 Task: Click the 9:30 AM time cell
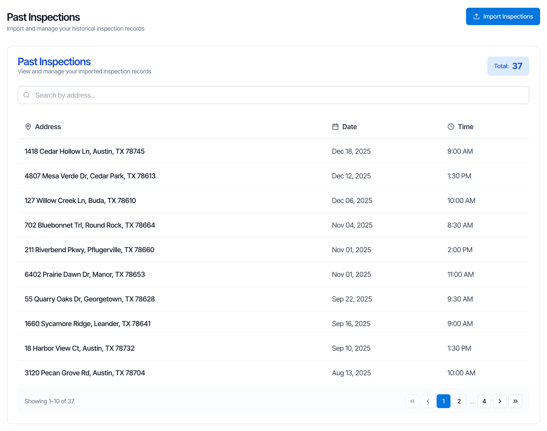point(460,299)
